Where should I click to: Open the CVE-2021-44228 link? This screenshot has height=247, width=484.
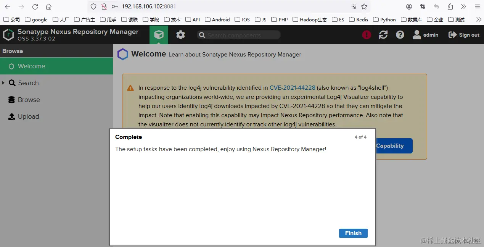[293, 87]
